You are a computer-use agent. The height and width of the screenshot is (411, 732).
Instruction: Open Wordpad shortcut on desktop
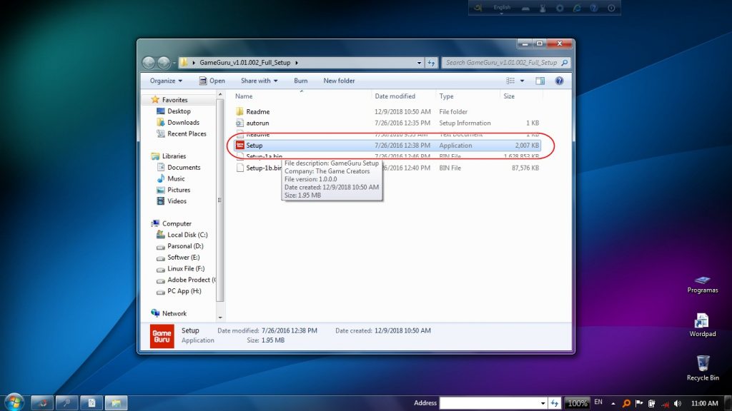[x=702, y=325]
